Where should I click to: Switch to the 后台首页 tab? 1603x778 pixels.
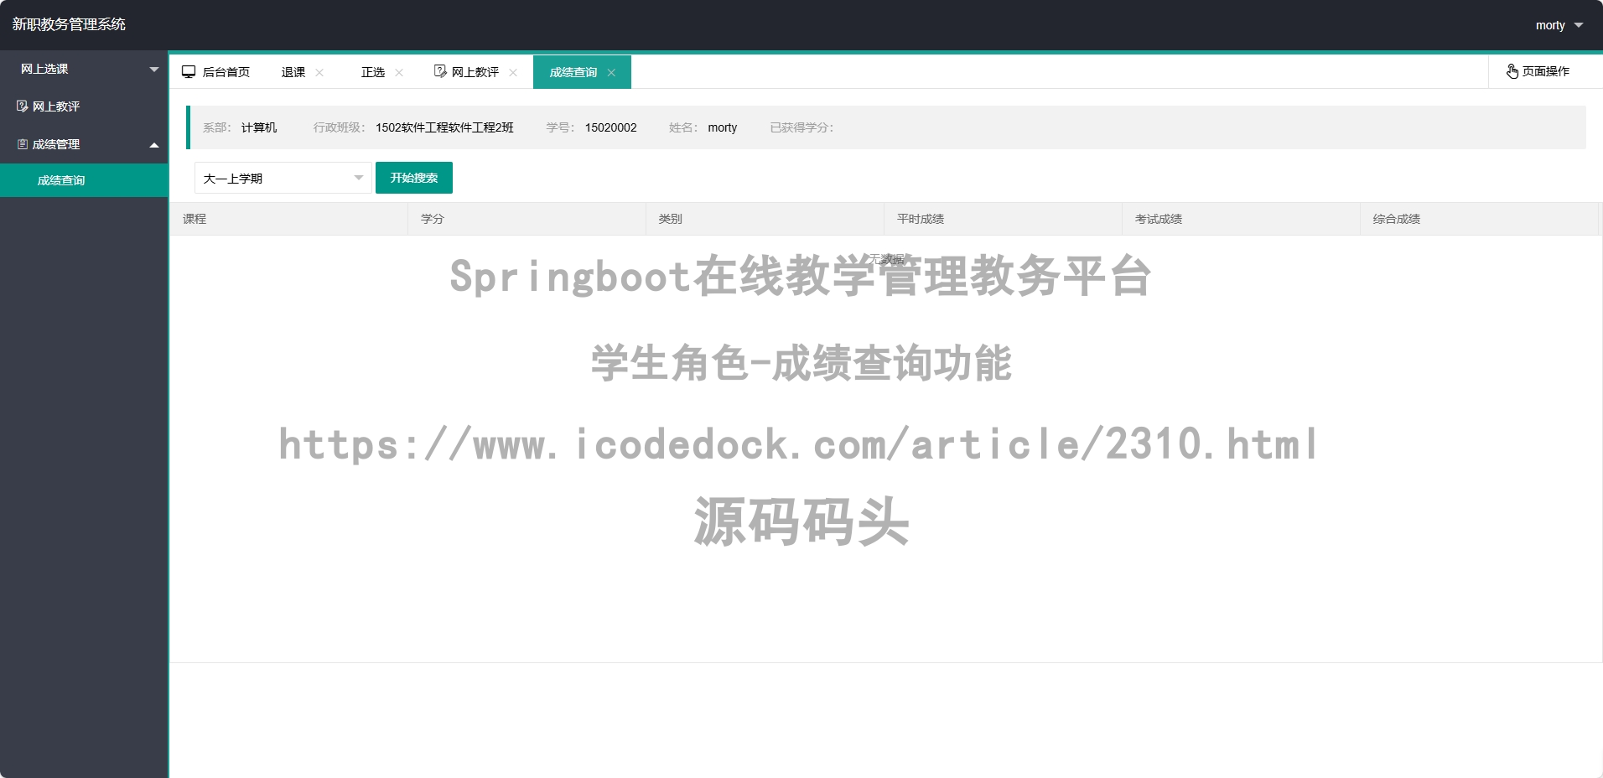pos(216,72)
